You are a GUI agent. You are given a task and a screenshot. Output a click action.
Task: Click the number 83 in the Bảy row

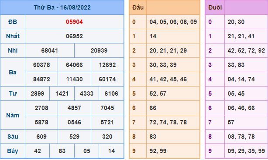(x=62, y=151)
